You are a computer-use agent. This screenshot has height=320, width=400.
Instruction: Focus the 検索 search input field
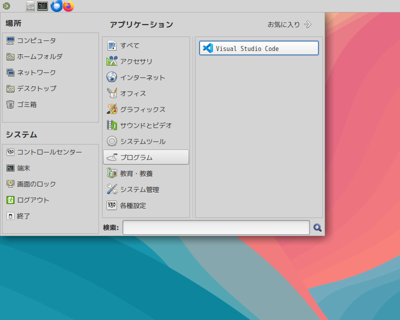coord(216,227)
